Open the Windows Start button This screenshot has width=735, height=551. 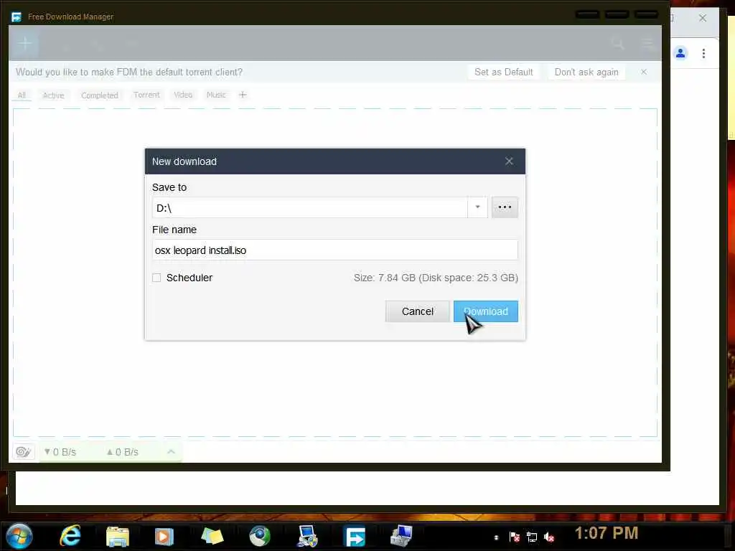(x=19, y=536)
